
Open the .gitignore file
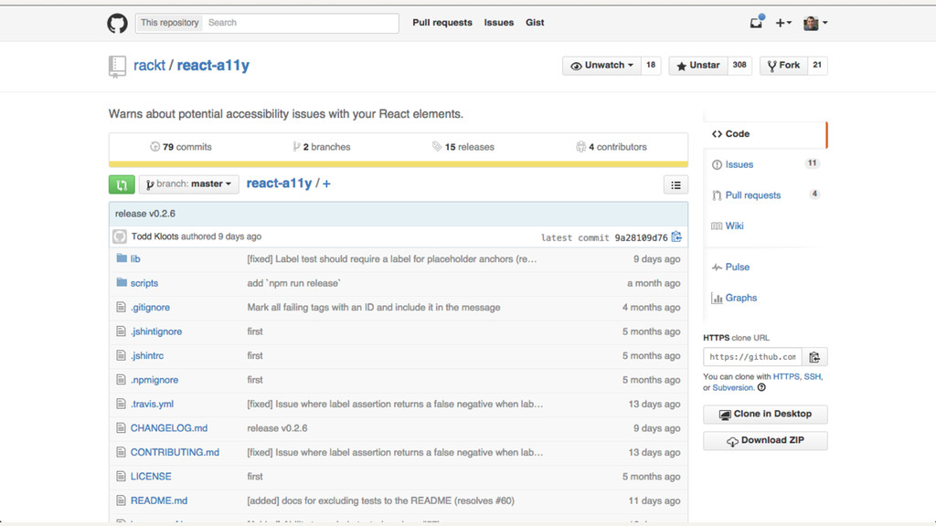pyautogui.click(x=150, y=307)
